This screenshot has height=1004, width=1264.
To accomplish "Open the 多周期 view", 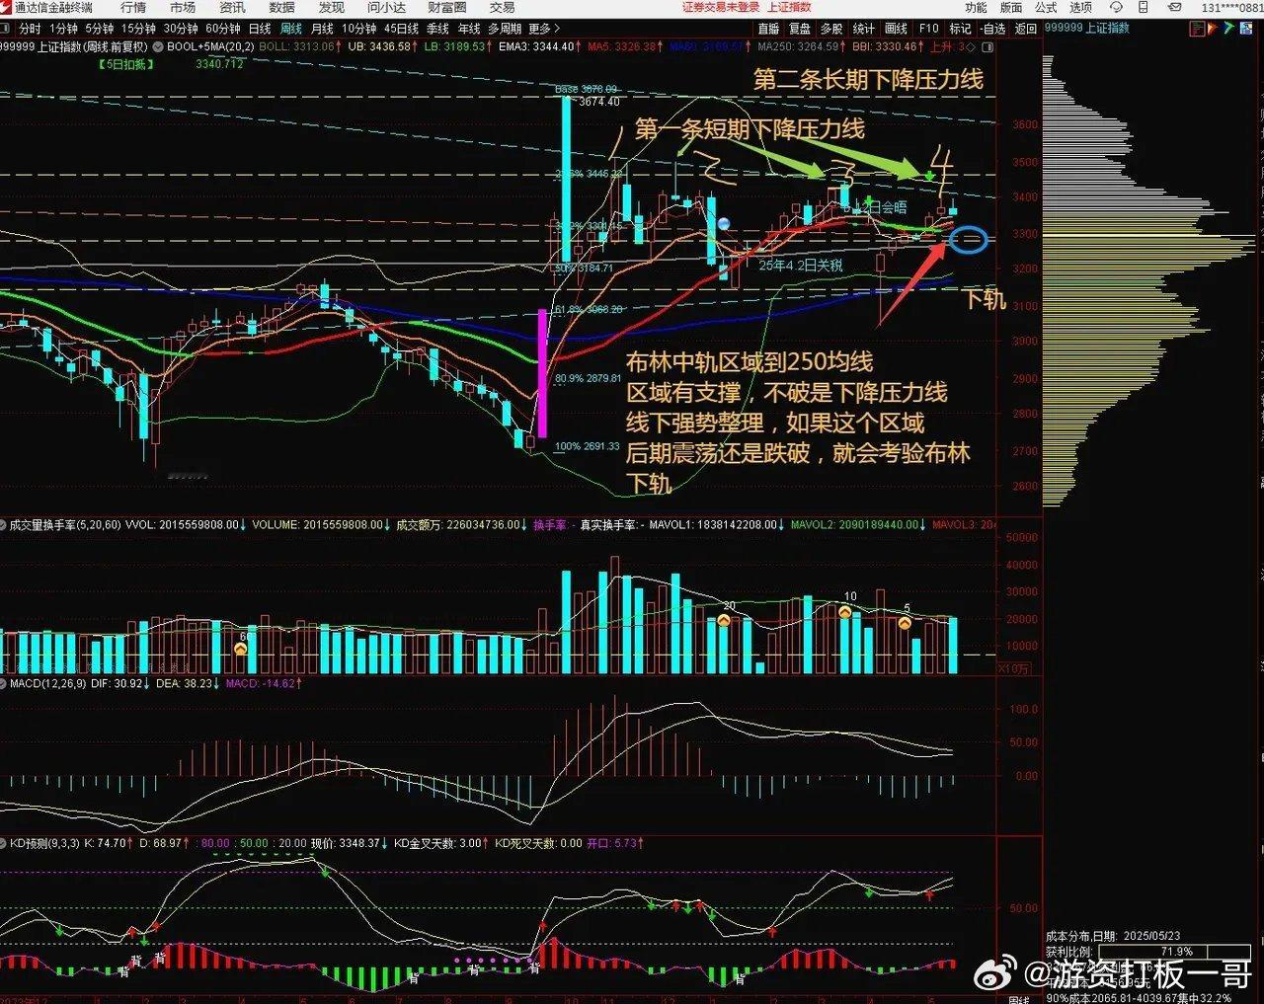I will click(505, 29).
